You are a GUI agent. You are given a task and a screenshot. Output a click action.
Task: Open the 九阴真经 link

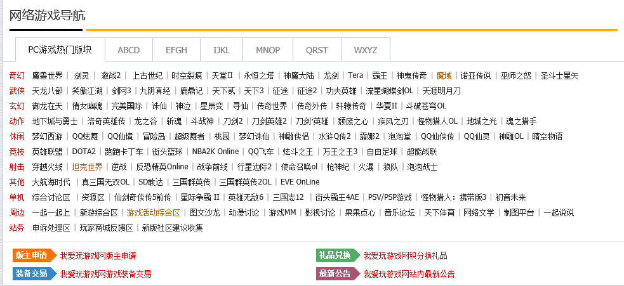[155, 91]
